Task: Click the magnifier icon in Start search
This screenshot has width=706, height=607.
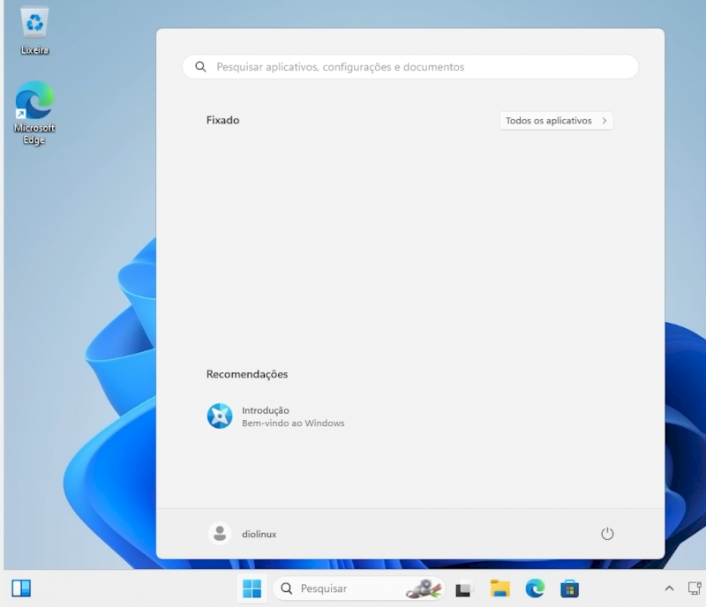Action: pos(200,67)
